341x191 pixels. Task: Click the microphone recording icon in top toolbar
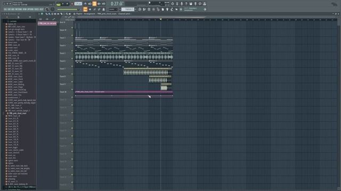(x=182, y=4)
